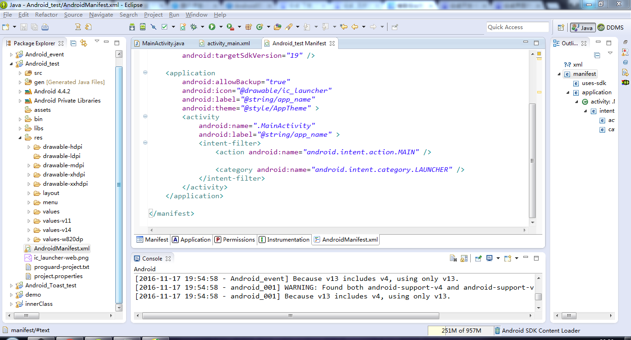
Task: Click the Quick Access search field
Action: [x=517, y=27]
